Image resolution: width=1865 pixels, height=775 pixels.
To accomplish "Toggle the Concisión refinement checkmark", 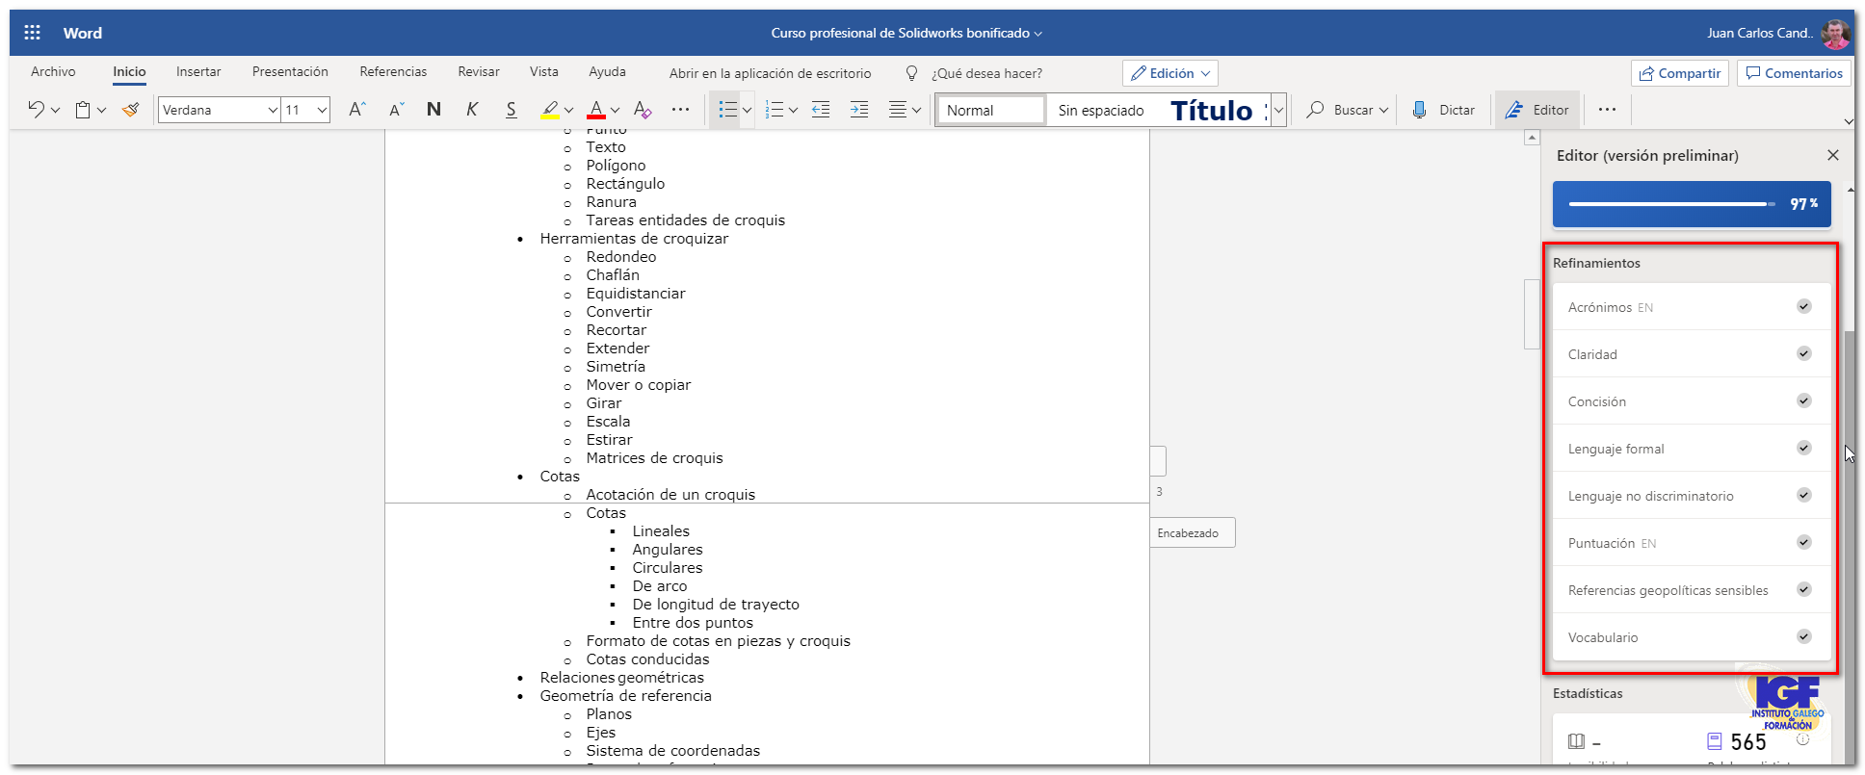I will 1803,400.
